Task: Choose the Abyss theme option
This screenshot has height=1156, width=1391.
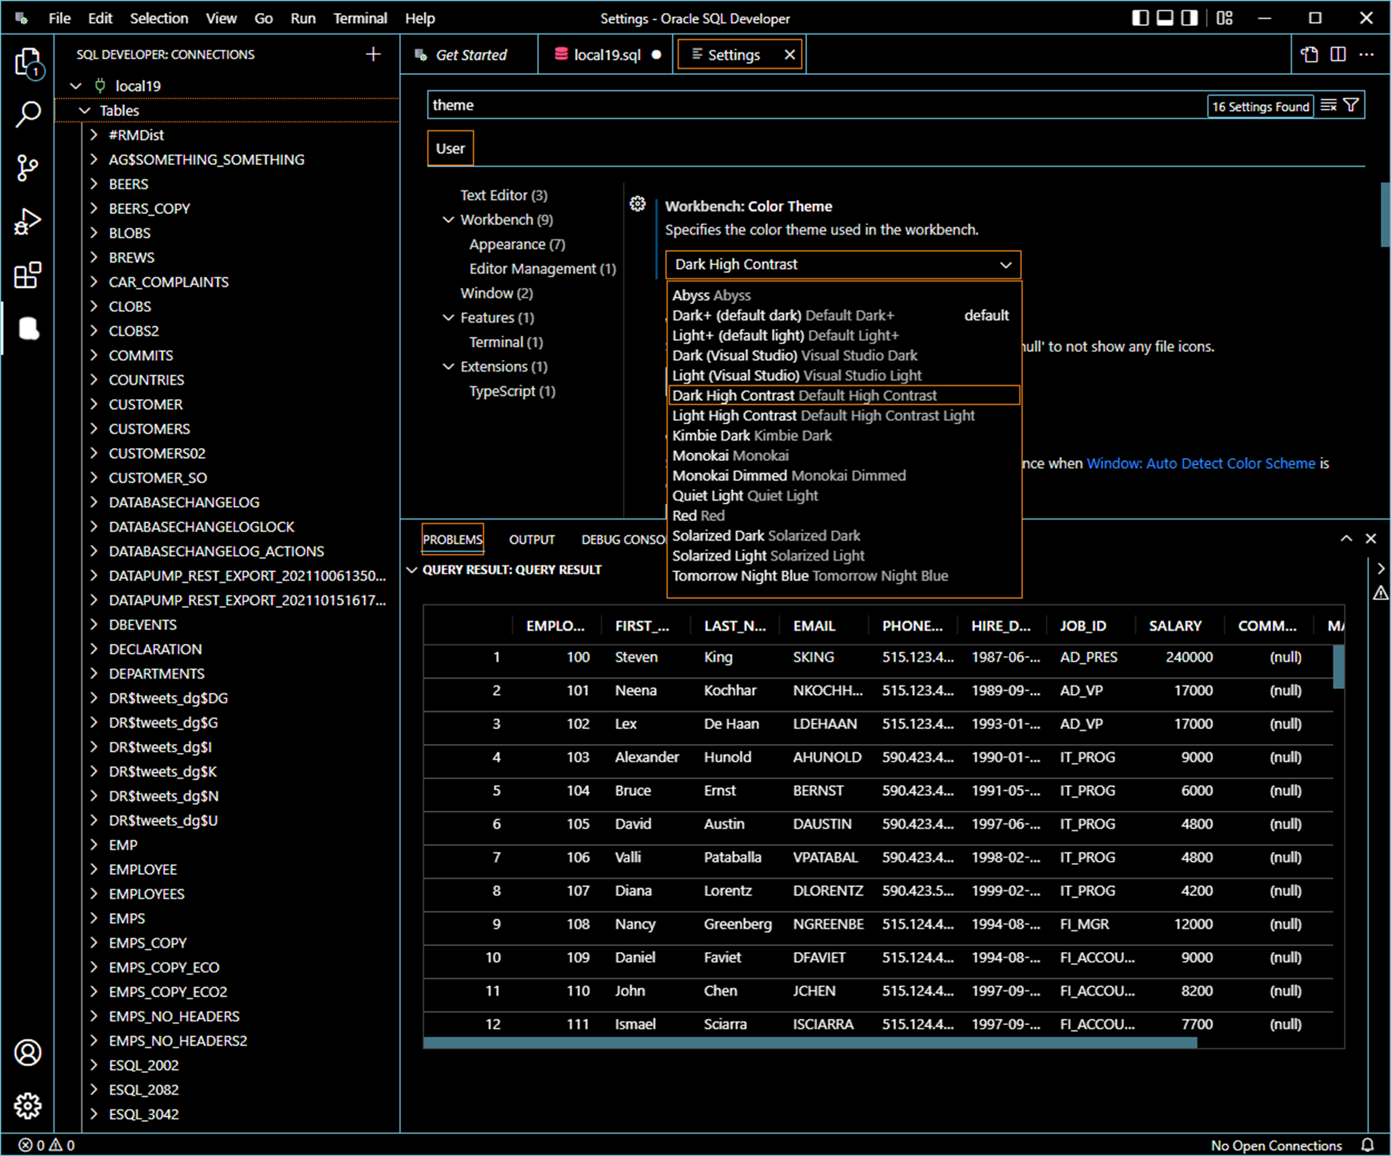Action: 843,295
